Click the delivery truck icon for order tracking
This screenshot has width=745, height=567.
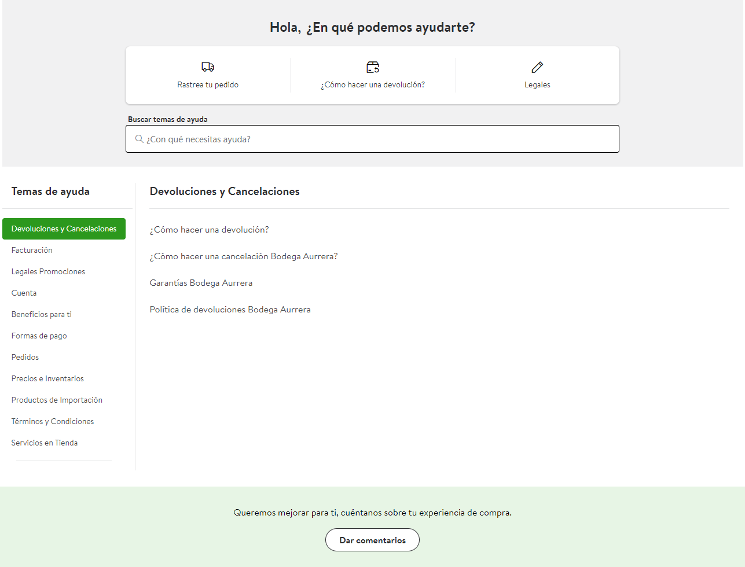pos(208,67)
